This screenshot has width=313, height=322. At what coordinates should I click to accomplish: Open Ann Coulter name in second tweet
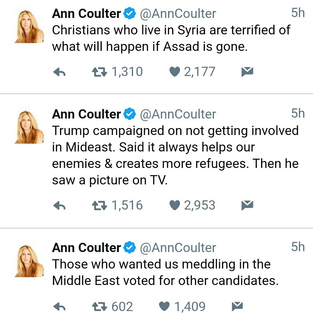click(86, 114)
